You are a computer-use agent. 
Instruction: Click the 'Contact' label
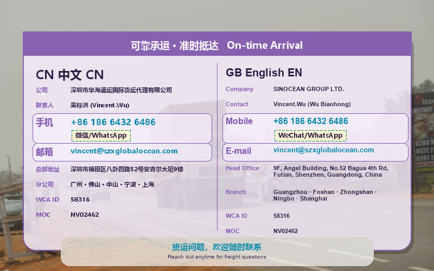237,104
